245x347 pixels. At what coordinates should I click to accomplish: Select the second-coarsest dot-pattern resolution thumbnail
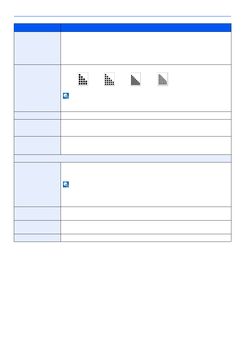[109, 79]
